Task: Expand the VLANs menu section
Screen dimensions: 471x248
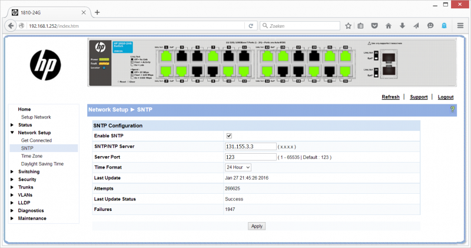Action: tap(25, 194)
